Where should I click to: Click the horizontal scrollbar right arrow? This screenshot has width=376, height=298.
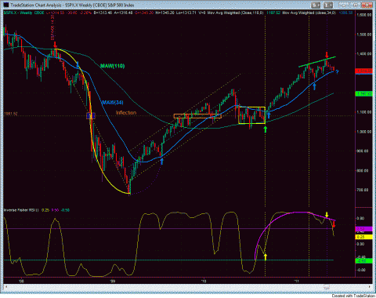click(371, 287)
